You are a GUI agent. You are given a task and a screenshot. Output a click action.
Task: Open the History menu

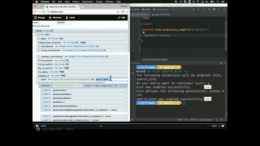point(76,2)
